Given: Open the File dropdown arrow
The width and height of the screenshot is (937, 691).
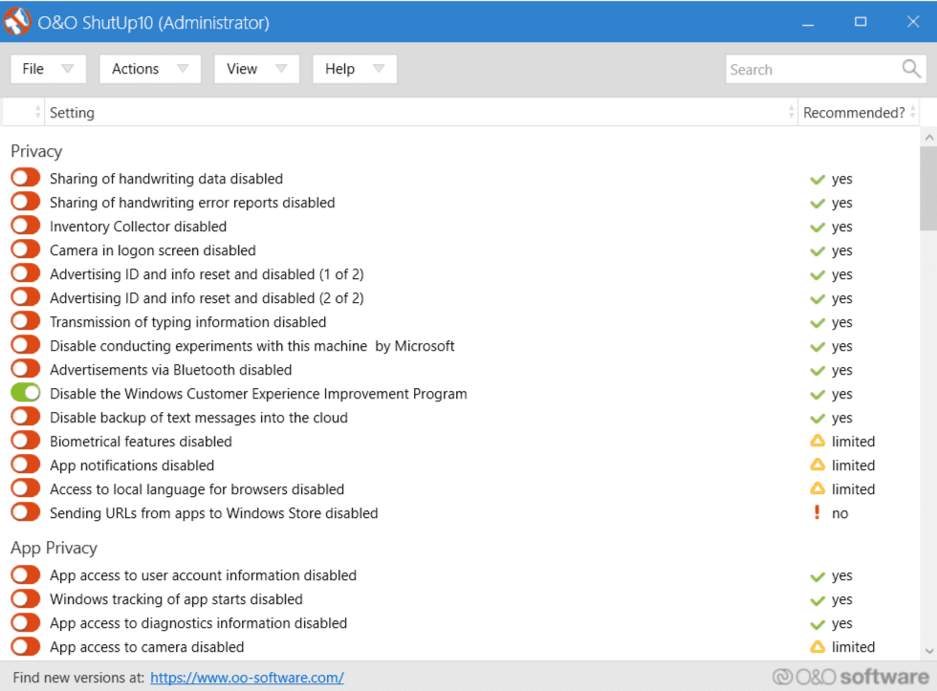Looking at the screenshot, I should pyautogui.click(x=68, y=69).
